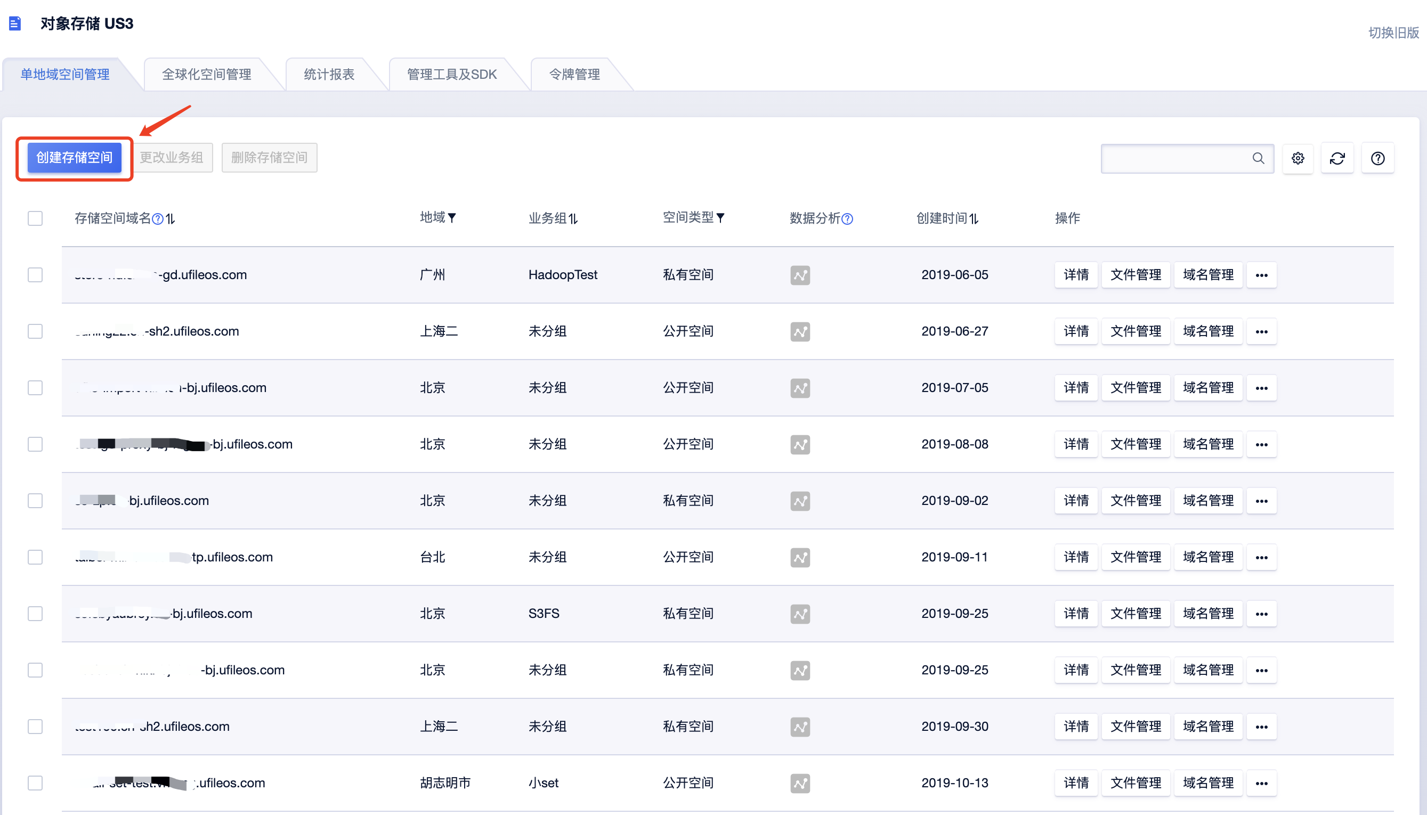
Task: Click the 小set business group cell
Action: (x=543, y=783)
